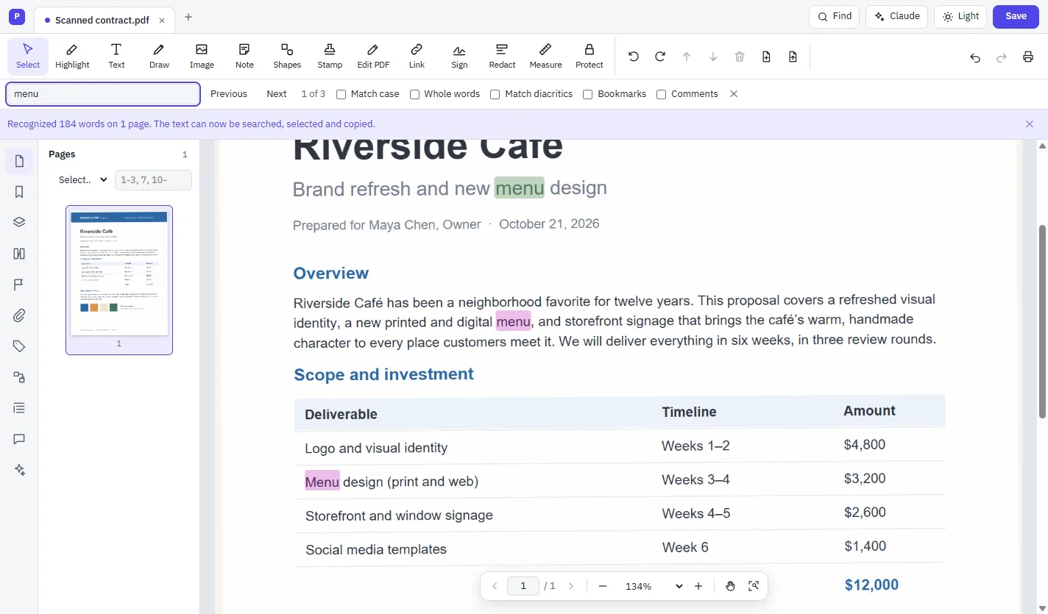The width and height of the screenshot is (1048, 614).
Task: Choose the Draw tool in the toolbar
Action: (x=159, y=56)
